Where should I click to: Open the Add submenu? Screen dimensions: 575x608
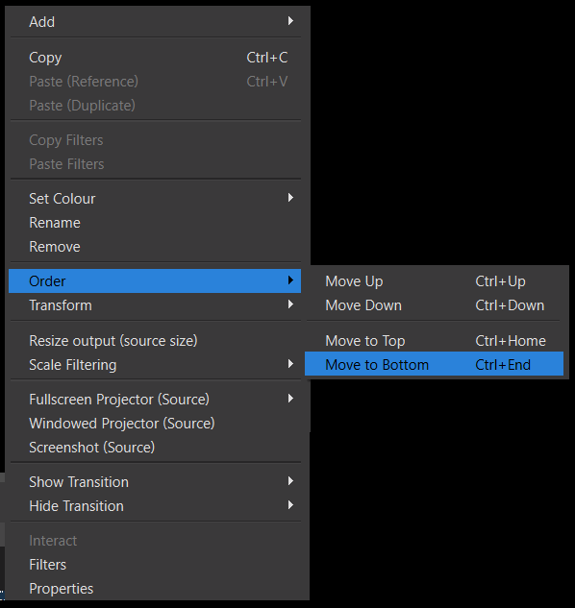point(155,22)
